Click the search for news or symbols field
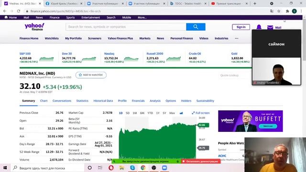This screenshot has height=172, width=306. pos(126,27)
